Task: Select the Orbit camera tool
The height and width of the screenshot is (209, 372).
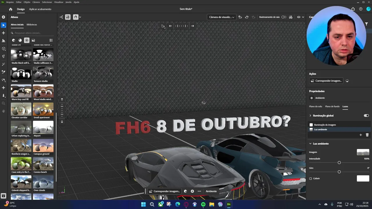Action: [3, 80]
